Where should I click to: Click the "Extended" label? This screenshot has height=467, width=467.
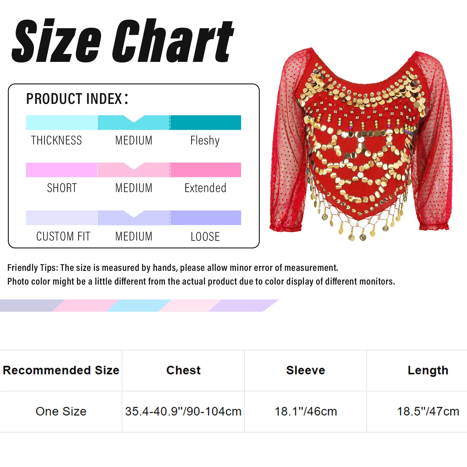click(x=205, y=188)
